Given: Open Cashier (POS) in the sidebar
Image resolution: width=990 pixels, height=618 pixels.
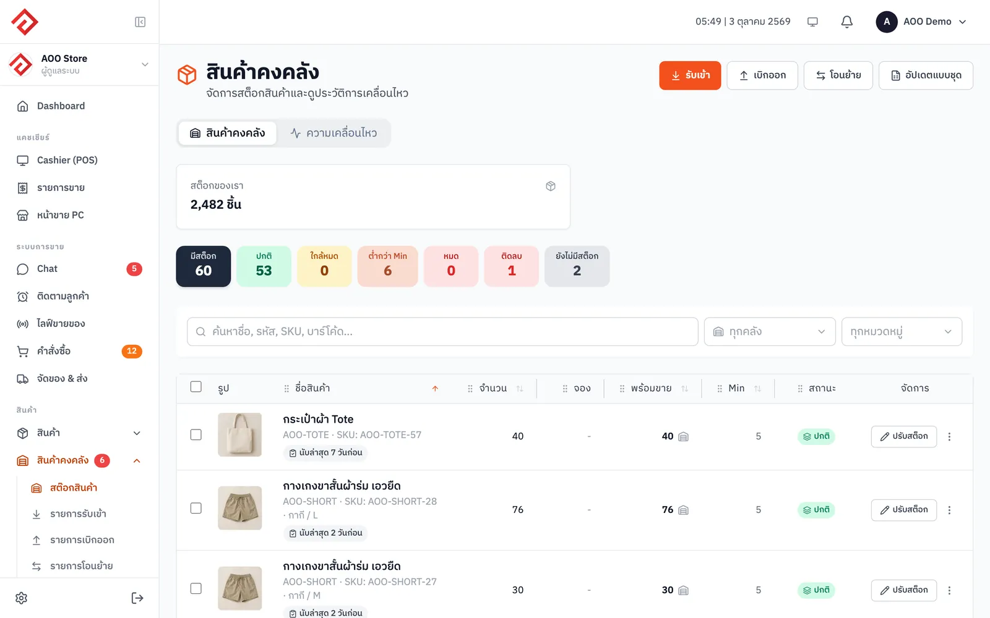Looking at the screenshot, I should pyautogui.click(x=79, y=161).
